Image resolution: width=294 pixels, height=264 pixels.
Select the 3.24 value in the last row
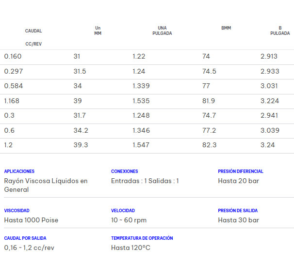tap(267, 145)
